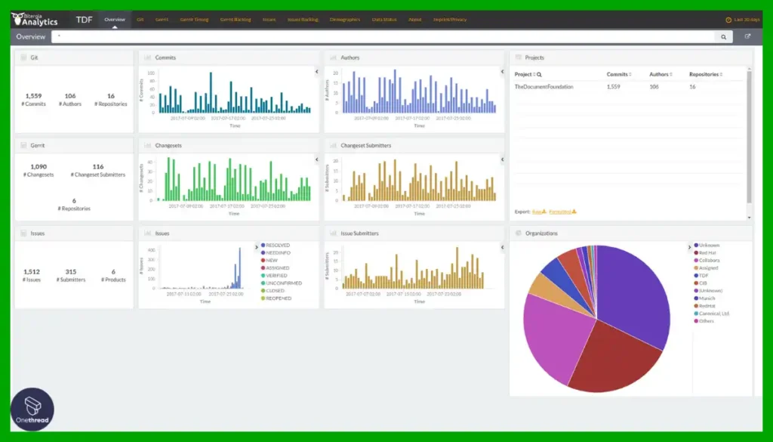Switch to the Gerrit Timing tab
The image size is (773, 442).
[194, 20]
